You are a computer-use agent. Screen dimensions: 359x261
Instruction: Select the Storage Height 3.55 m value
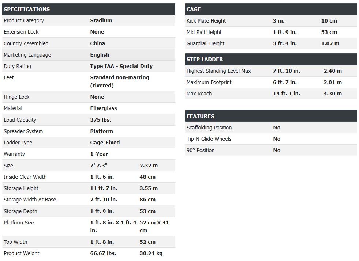tap(149, 188)
